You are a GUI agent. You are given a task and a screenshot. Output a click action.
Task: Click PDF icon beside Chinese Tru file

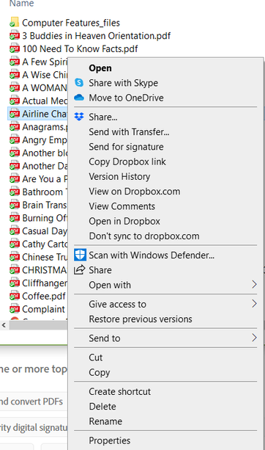pos(15,257)
